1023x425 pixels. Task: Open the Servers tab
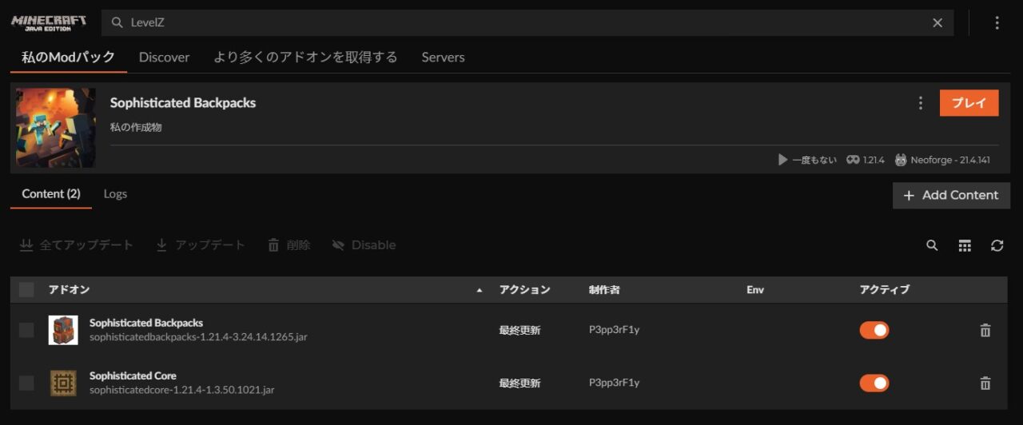(443, 58)
